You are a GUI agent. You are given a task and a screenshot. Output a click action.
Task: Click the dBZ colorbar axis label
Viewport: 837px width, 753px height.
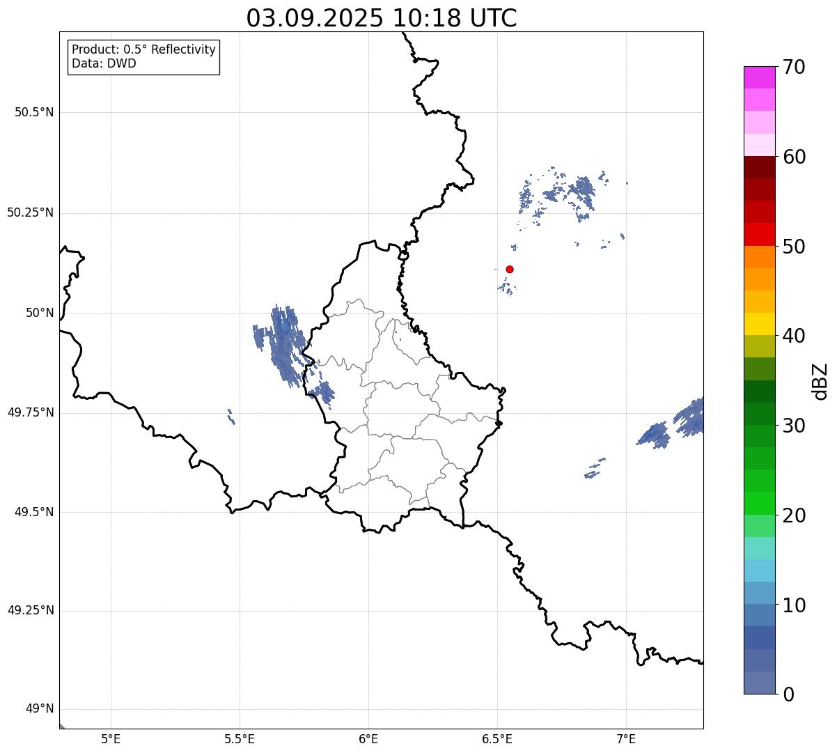(x=821, y=381)
